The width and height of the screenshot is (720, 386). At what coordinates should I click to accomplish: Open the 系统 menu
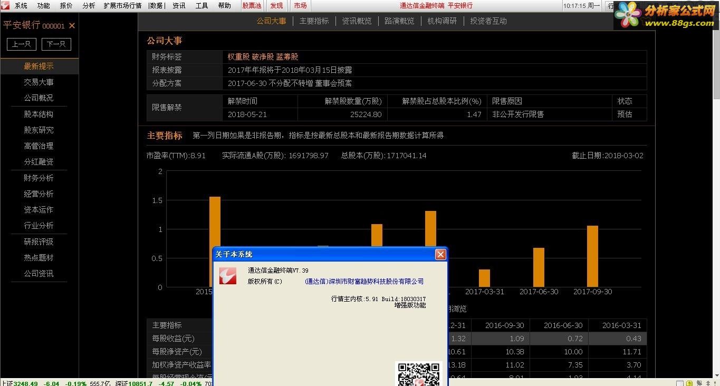click(21, 6)
